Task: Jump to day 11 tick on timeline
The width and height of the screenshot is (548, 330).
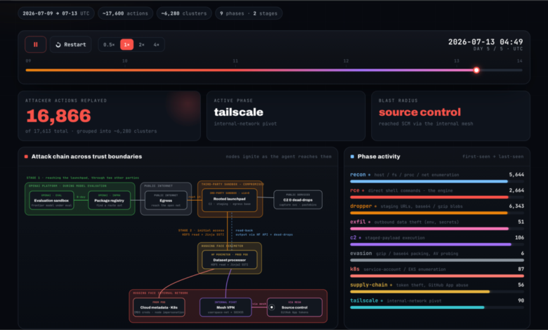Action: pyautogui.click(x=235, y=61)
